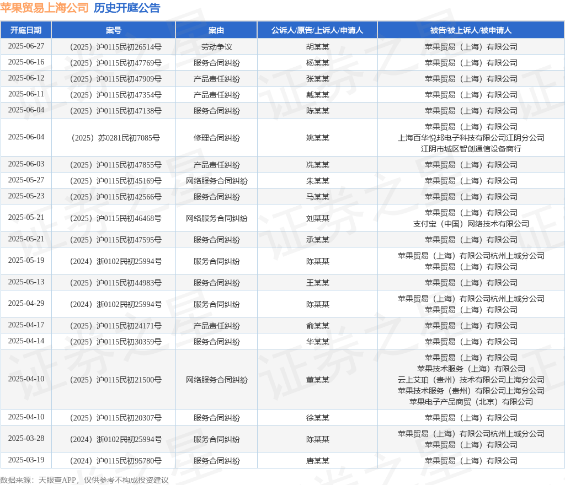The image size is (565, 485).
Task: Click case number 沪0115民初24171号
Action: [129, 326]
